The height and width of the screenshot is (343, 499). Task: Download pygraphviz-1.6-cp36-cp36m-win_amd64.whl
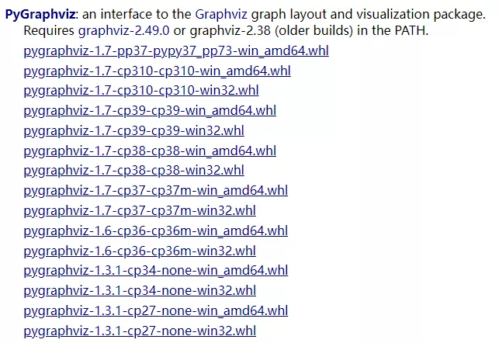(156, 230)
